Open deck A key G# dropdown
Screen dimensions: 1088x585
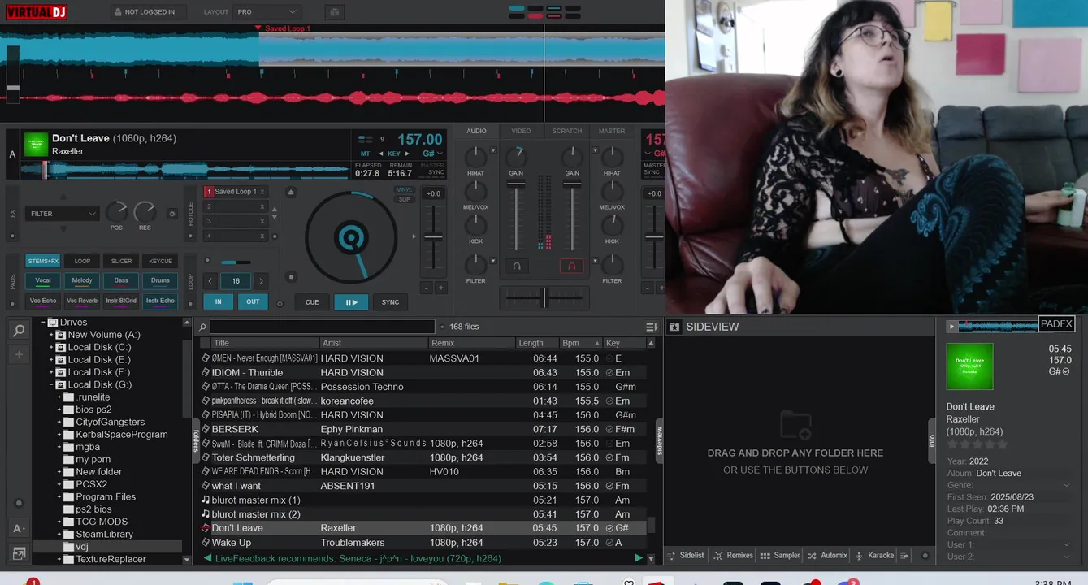pyautogui.click(x=432, y=154)
